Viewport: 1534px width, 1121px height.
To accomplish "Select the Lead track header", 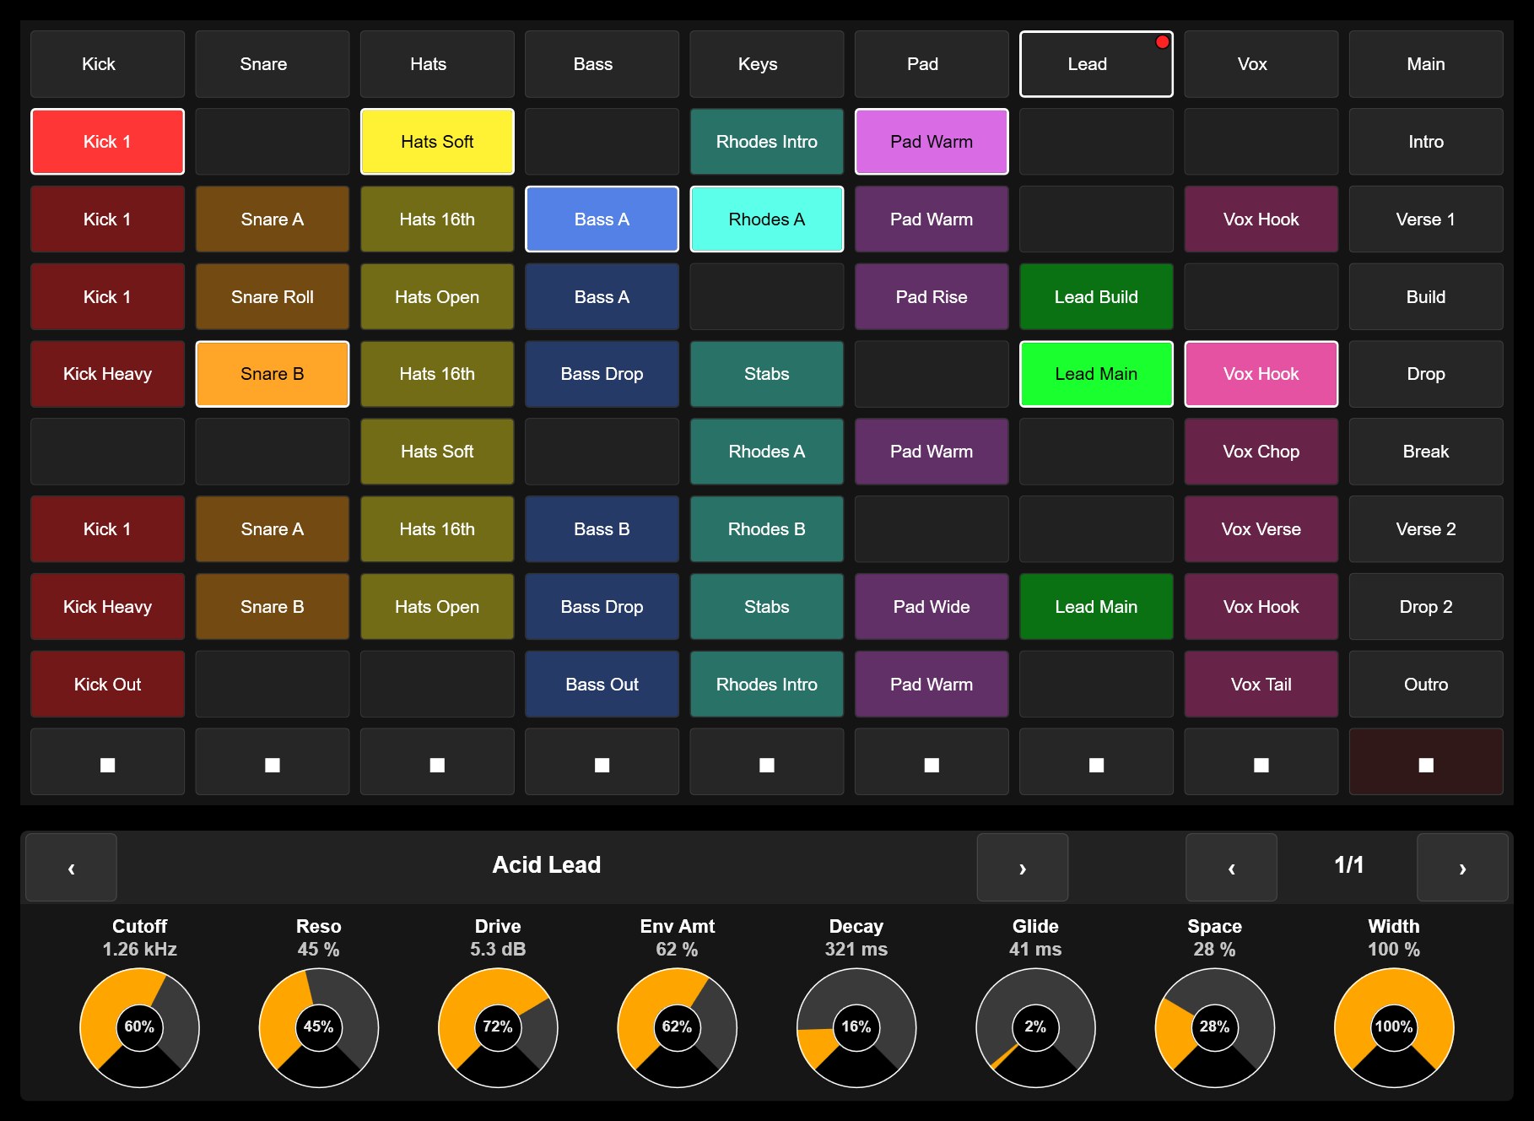I will [x=1096, y=64].
